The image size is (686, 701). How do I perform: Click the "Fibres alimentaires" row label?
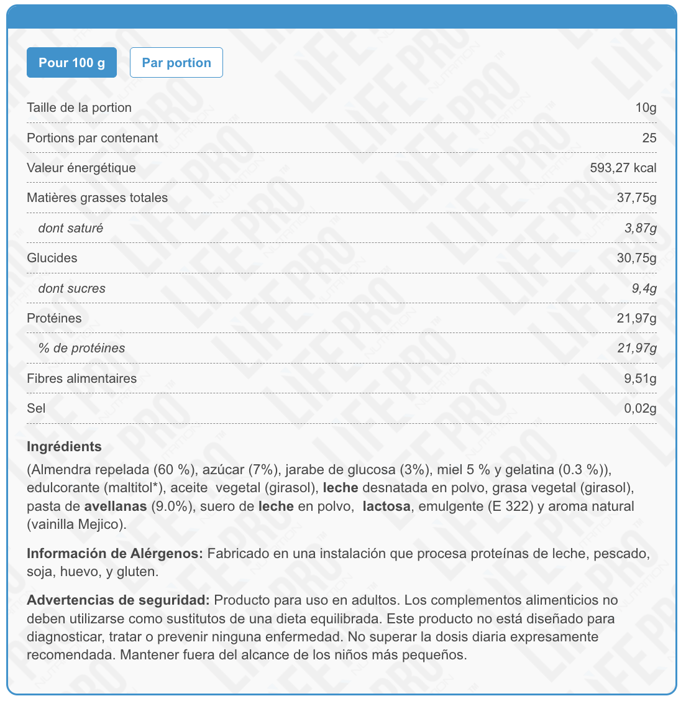[81, 378]
